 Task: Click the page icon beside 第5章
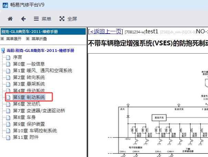8,98
